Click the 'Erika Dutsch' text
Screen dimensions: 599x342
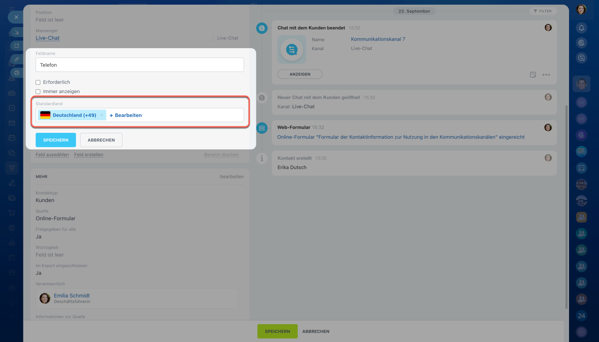coord(292,167)
